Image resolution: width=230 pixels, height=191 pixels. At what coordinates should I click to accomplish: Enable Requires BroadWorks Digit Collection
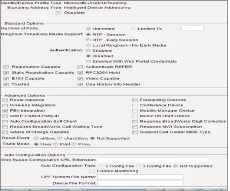(x=135, y=122)
